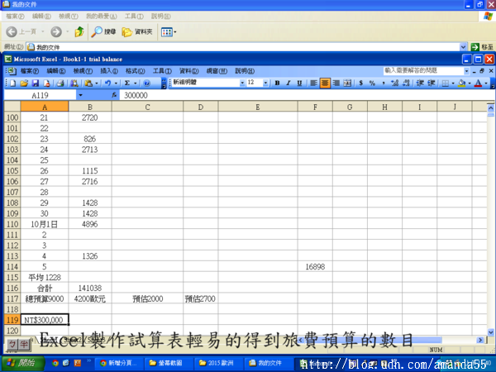Image resolution: width=496 pixels, height=372 pixels.
Task: Open the Excel Format menu (格式)
Action: [135, 71]
